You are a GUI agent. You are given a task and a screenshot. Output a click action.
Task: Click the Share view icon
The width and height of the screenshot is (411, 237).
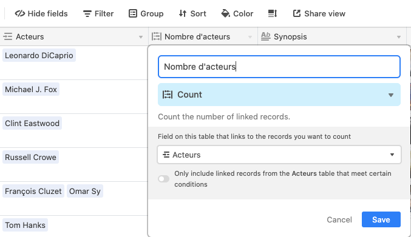(x=297, y=13)
